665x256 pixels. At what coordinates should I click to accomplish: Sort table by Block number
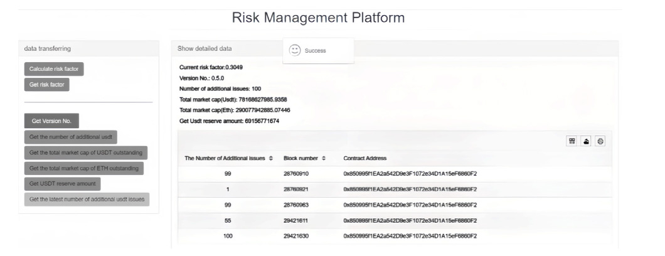(x=324, y=158)
